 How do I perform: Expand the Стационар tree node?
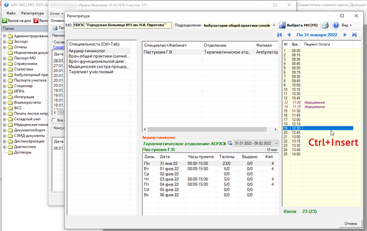(x=4, y=86)
